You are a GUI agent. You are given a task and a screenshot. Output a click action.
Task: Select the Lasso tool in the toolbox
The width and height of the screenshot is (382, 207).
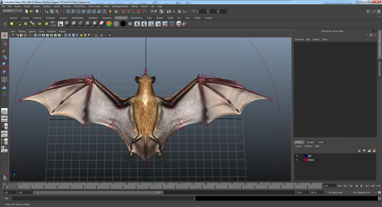tap(4, 43)
